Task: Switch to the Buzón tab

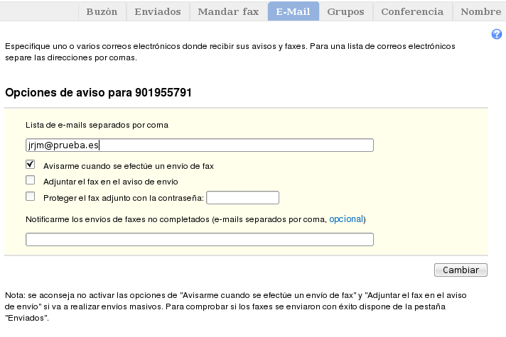Action: 102,11
